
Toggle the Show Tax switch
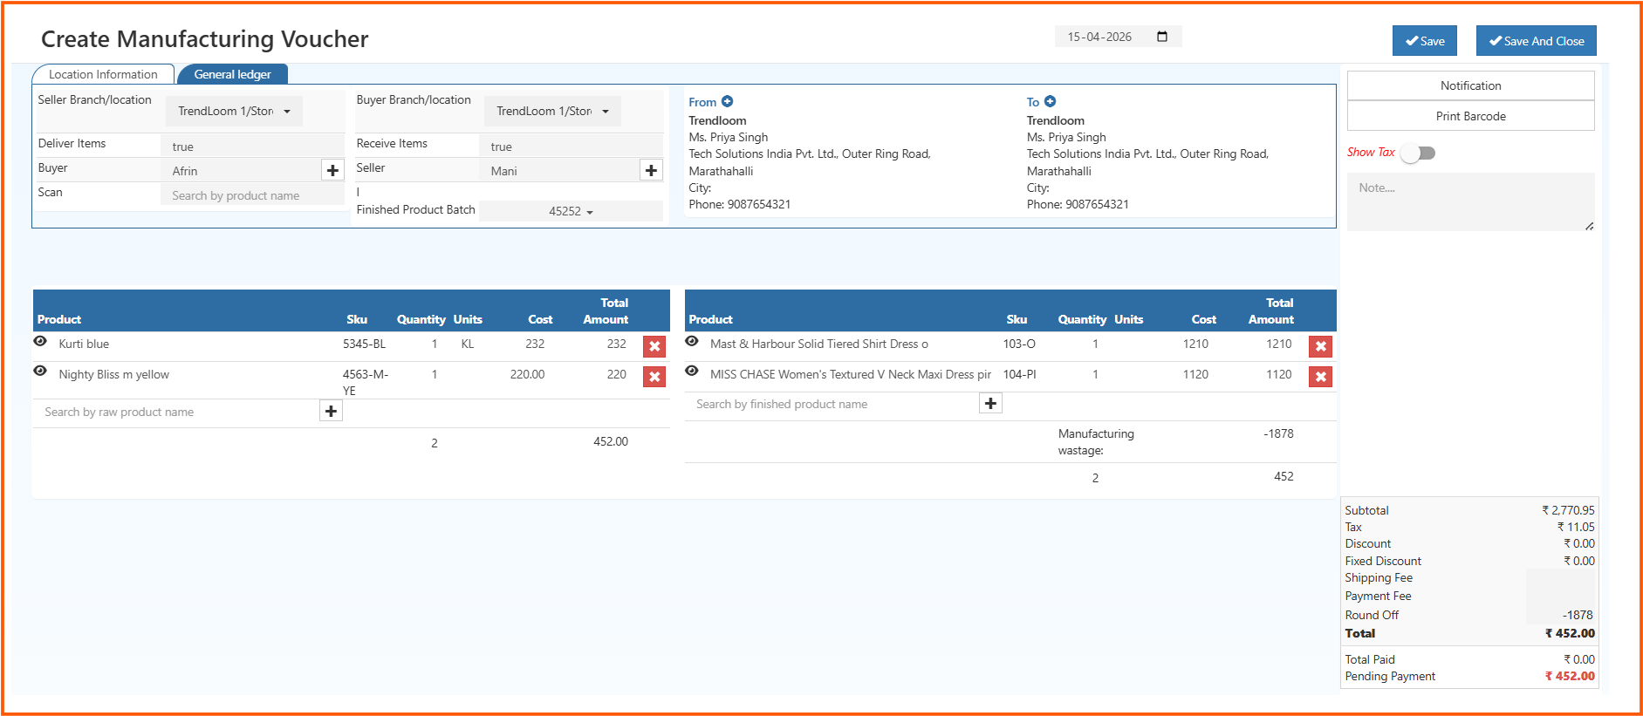click(x=1418, y=153)
